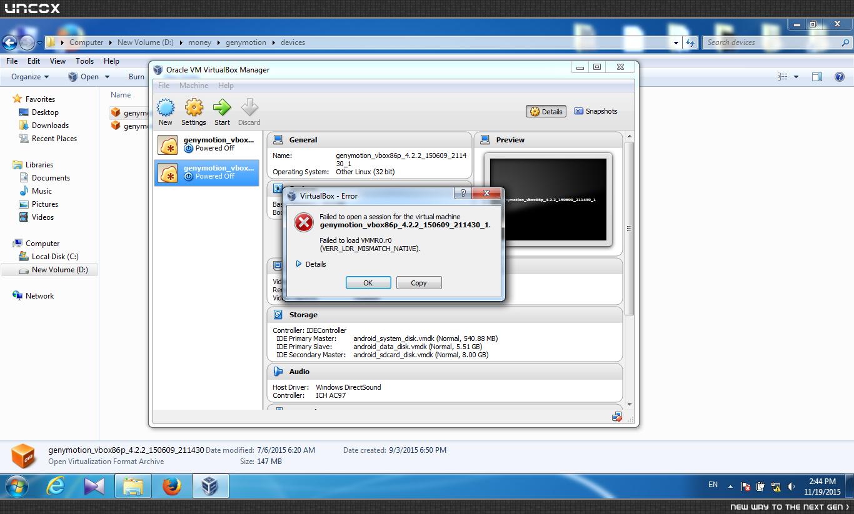854x514 pixels.
Task: Click the Change your view icon in Explorer
Action: [783, 77]
